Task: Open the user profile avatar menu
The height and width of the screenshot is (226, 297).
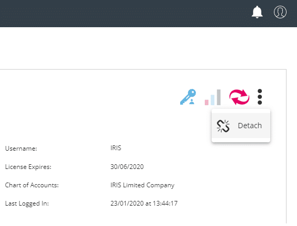Action: point(280,12)
